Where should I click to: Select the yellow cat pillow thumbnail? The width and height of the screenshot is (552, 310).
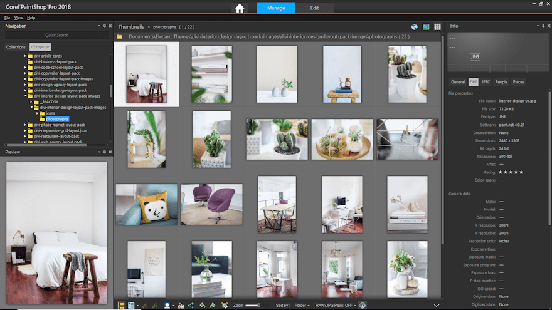pos(147,205)
